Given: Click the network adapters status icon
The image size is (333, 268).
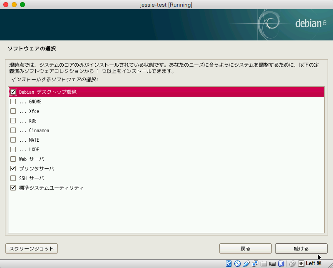Looking at the screenshot, I should coord(255,264).
